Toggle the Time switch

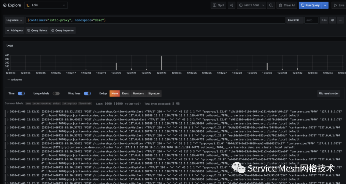(21, 94)
